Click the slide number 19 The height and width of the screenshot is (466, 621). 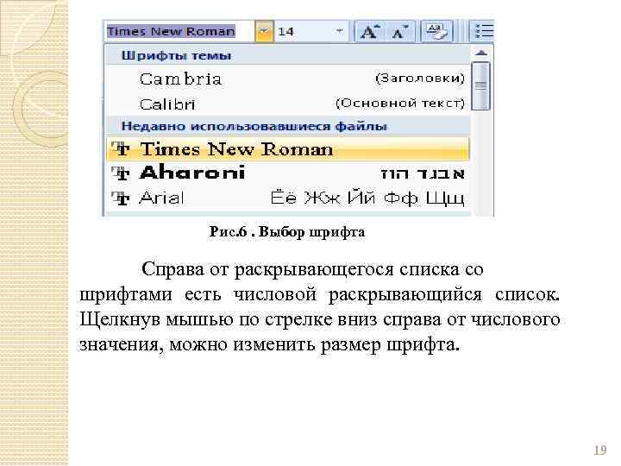600,450
